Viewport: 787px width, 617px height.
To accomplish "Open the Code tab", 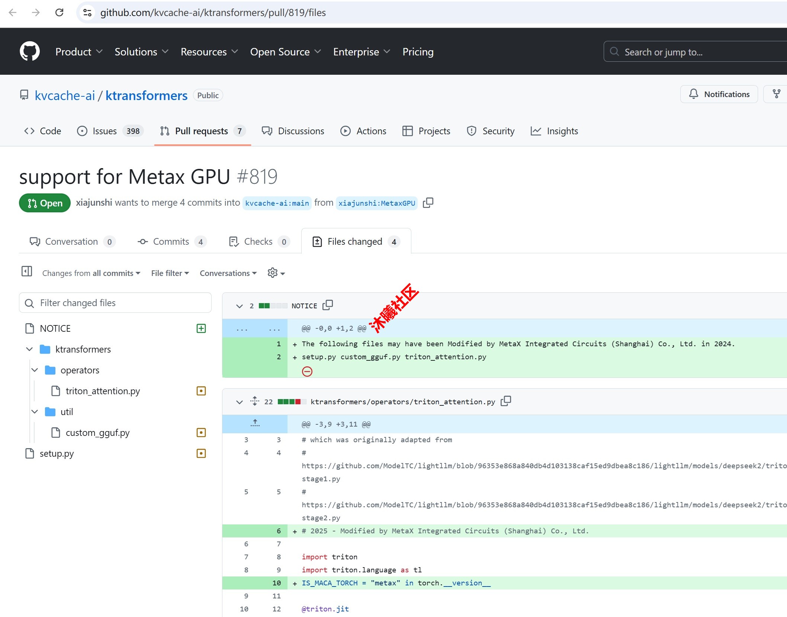I will pos(42,131).
